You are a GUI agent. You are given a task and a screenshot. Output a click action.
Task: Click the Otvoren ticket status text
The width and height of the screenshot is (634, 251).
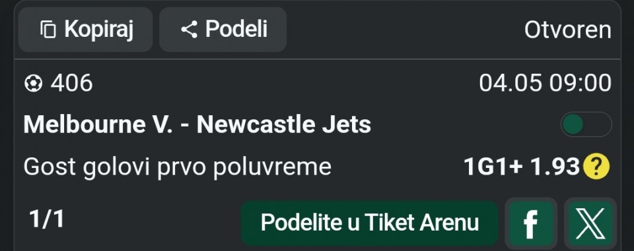[568, 30]
